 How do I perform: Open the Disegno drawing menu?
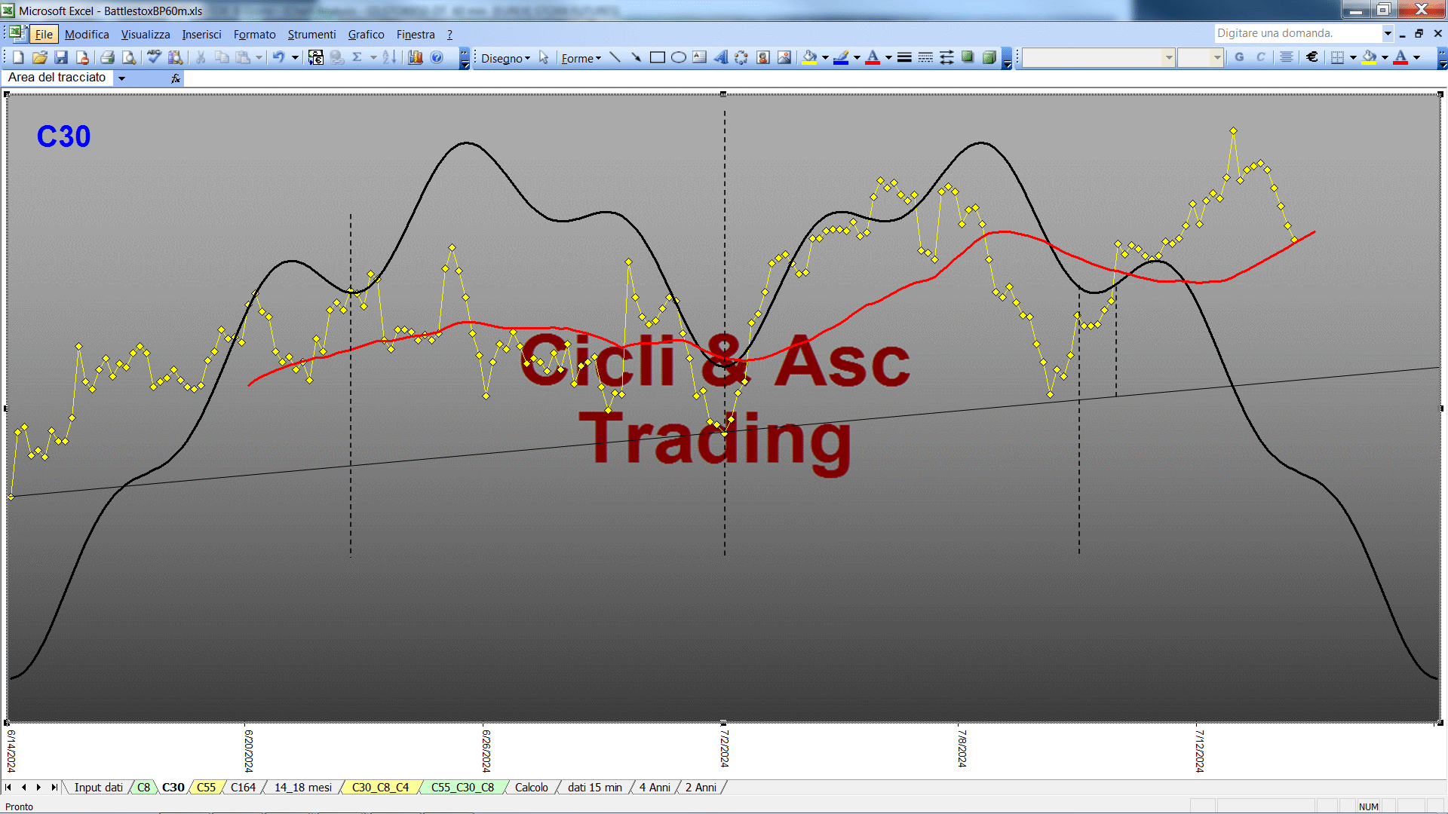click(x=505, y=58)
